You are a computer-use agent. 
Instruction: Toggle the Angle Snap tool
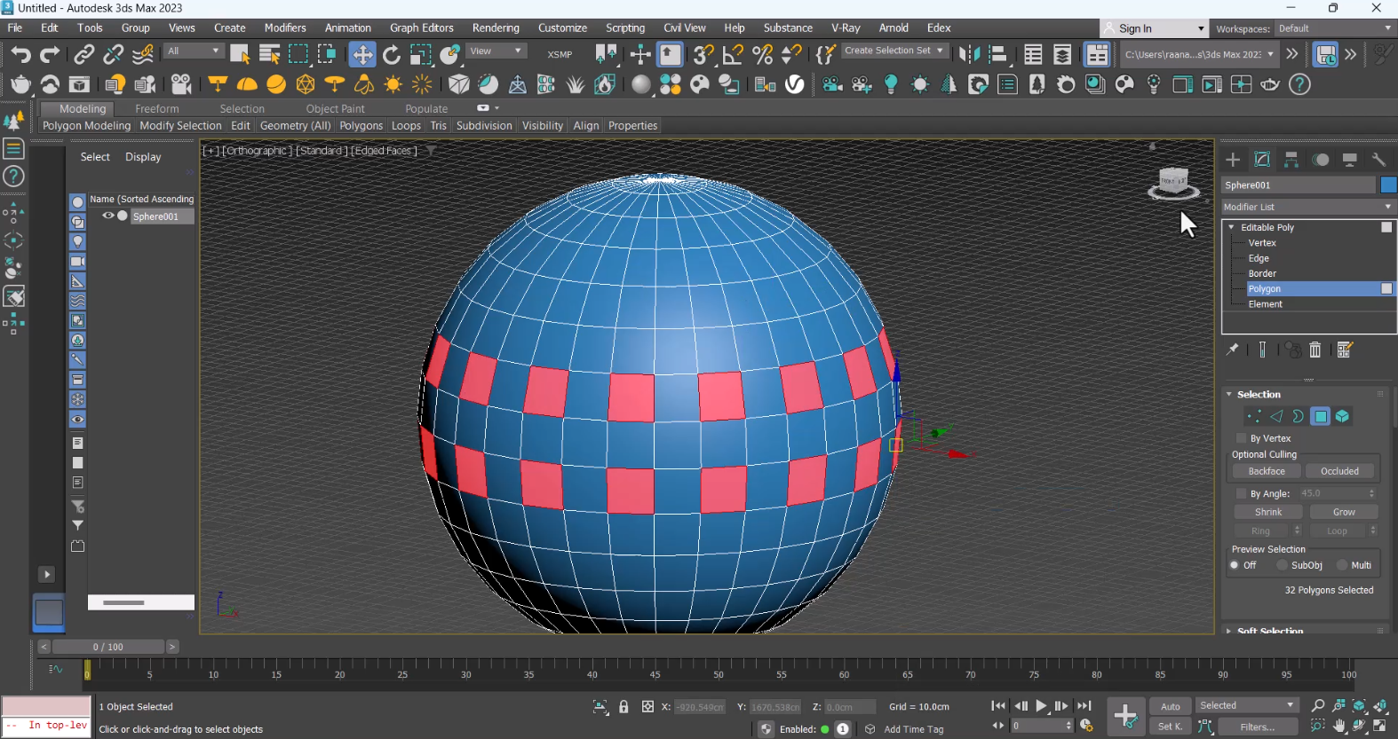click(x=733, y=55)
